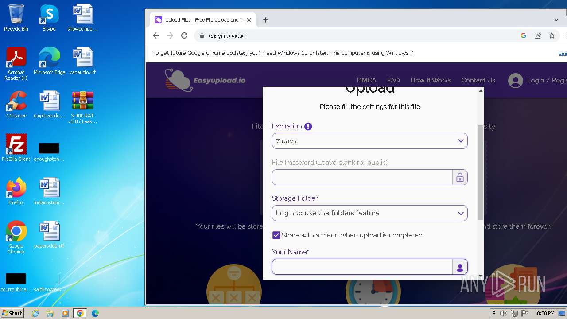The width and height of the screenshot is (567, 319).
Task: Open the employeedo... document icon
Action: click(49, 104)
